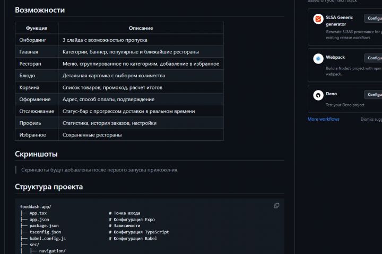The height and width of the screenshot is (254, 382).
Task: Copy the project structure code block
Action: click(276, 205)
